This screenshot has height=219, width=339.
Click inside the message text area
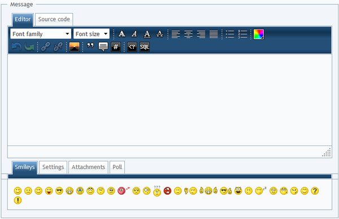pyautogui.click(x=169, y=100)
